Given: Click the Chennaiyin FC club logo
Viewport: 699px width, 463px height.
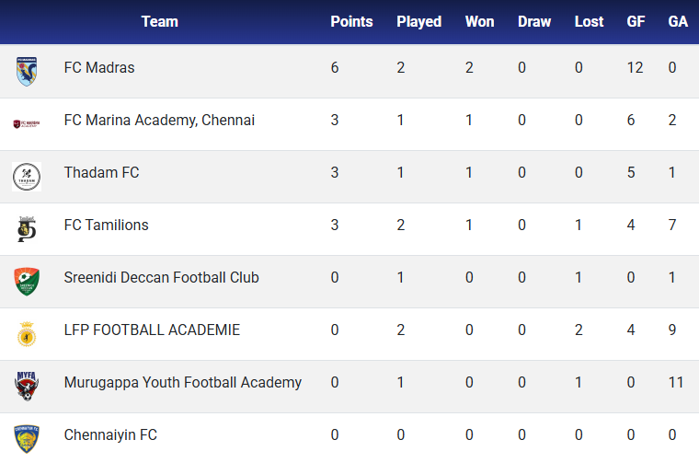Looking at the screenshot, I should click(27, 437).
